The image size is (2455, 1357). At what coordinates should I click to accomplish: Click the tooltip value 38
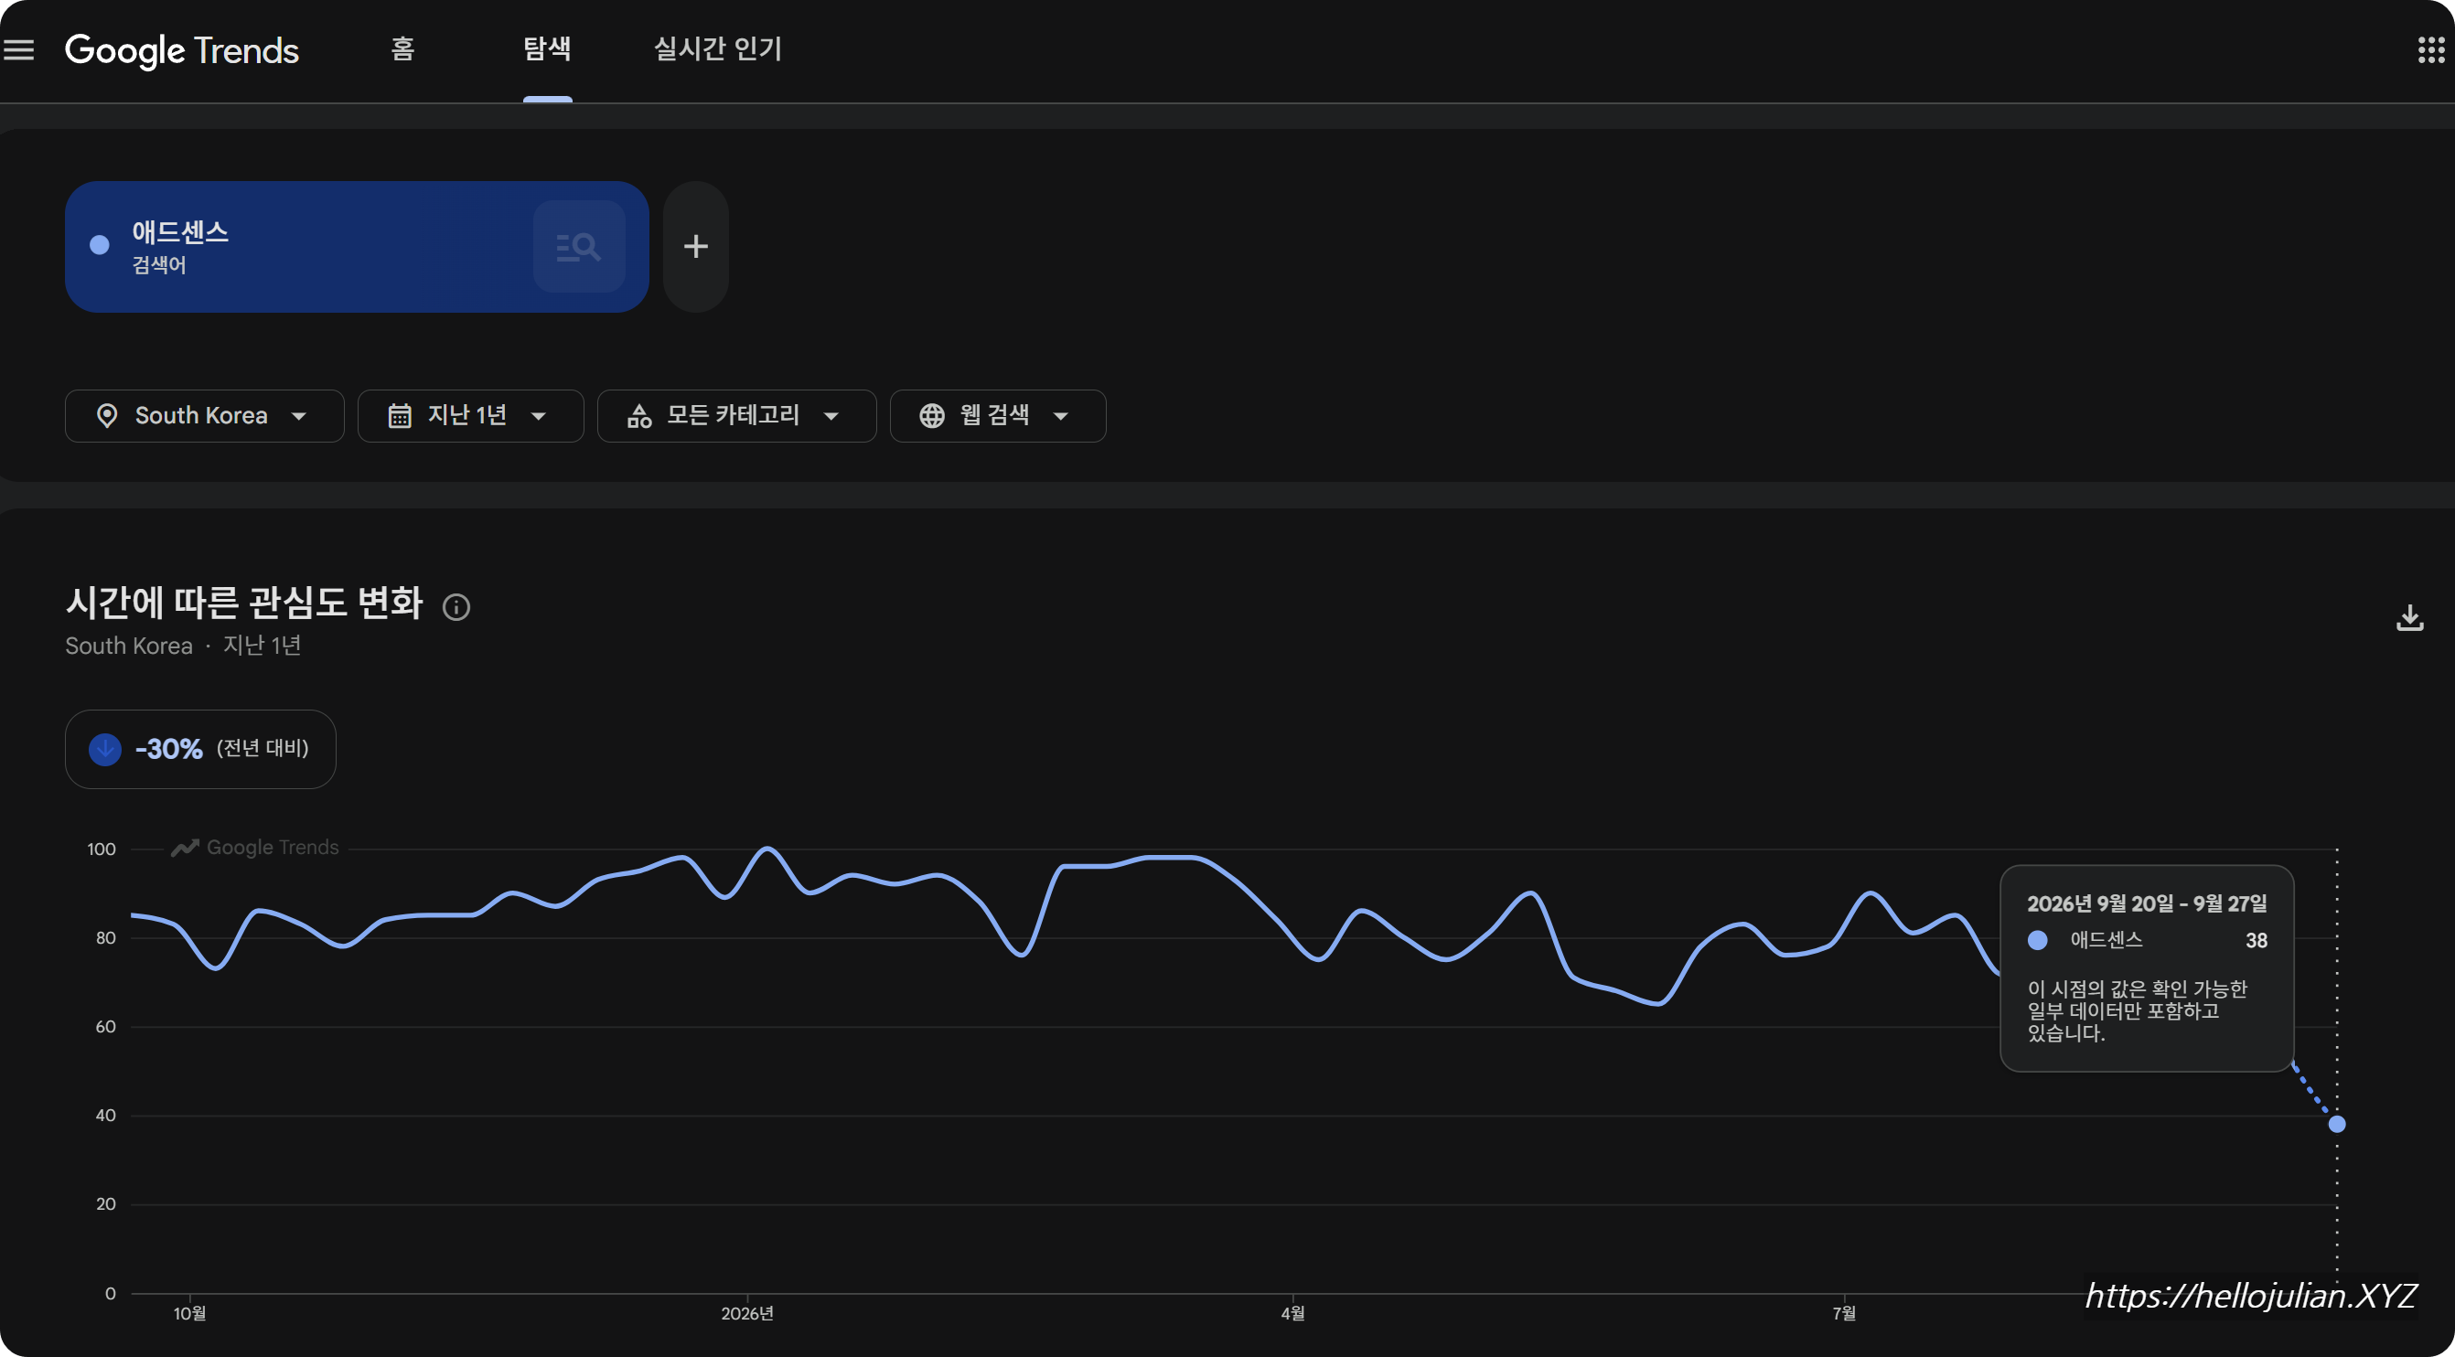point(2255,941)
